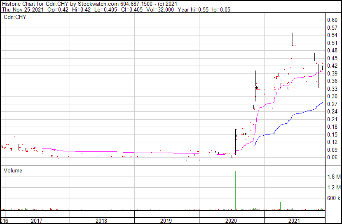The image size is (342, 224).
Task: Click the 0.36 price axis label
Action: (x=332, y=81)
